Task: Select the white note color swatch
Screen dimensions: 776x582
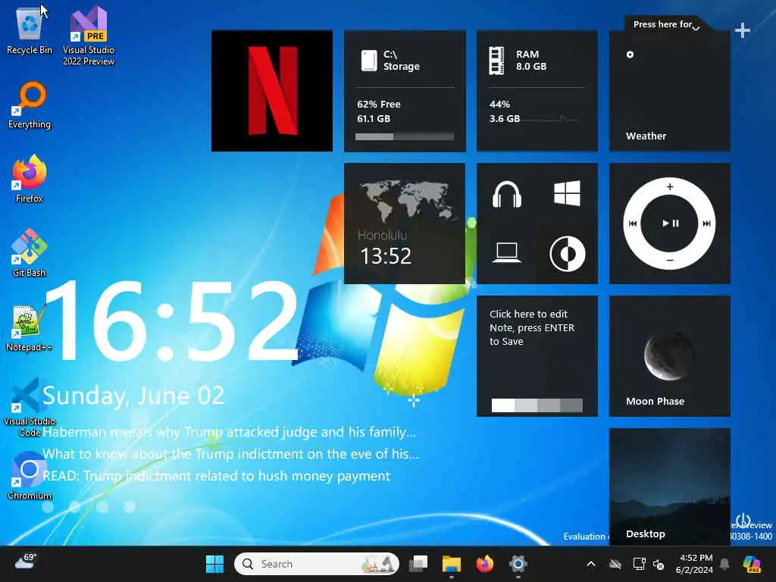Action: pos(503,405)
